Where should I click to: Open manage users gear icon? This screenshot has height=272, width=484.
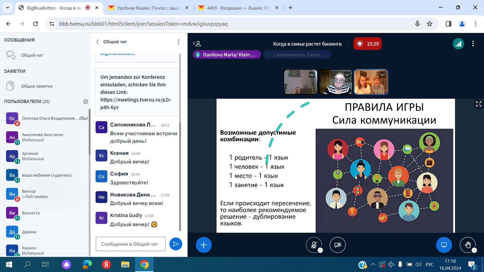click(x=86, y=101)
